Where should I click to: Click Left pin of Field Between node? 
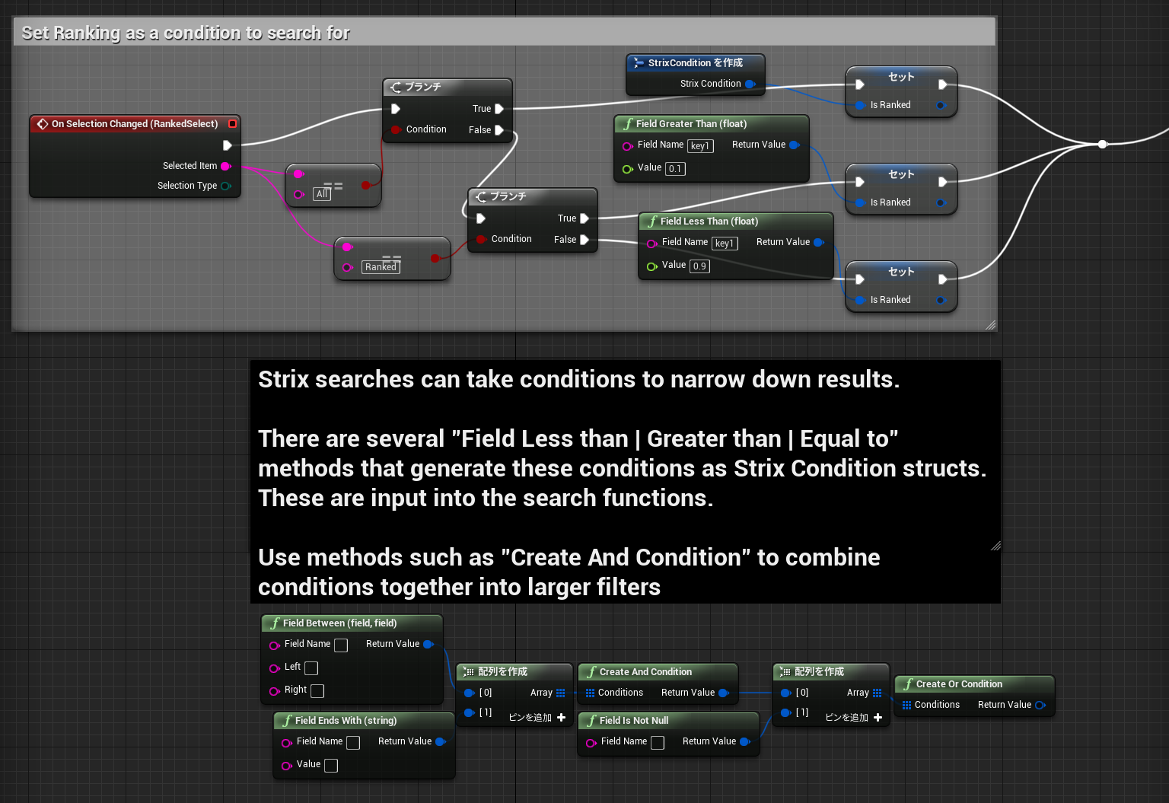275,668
